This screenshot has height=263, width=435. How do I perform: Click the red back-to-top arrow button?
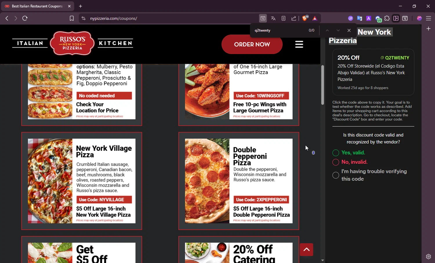(x=307, y=250)
